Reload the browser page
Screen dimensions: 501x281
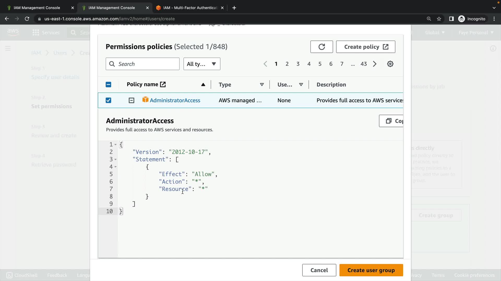[x=27, y=19]
